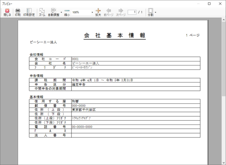The width and height of the screenshot is (226, 165).
Task: Click the zoom percentage text box
Action: tap(81, 12)
